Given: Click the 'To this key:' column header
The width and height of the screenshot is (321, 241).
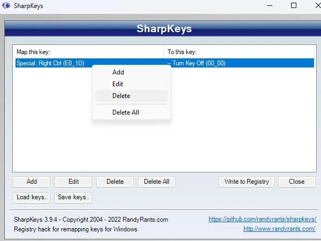Looking at the screenshot, I should 239,52.
